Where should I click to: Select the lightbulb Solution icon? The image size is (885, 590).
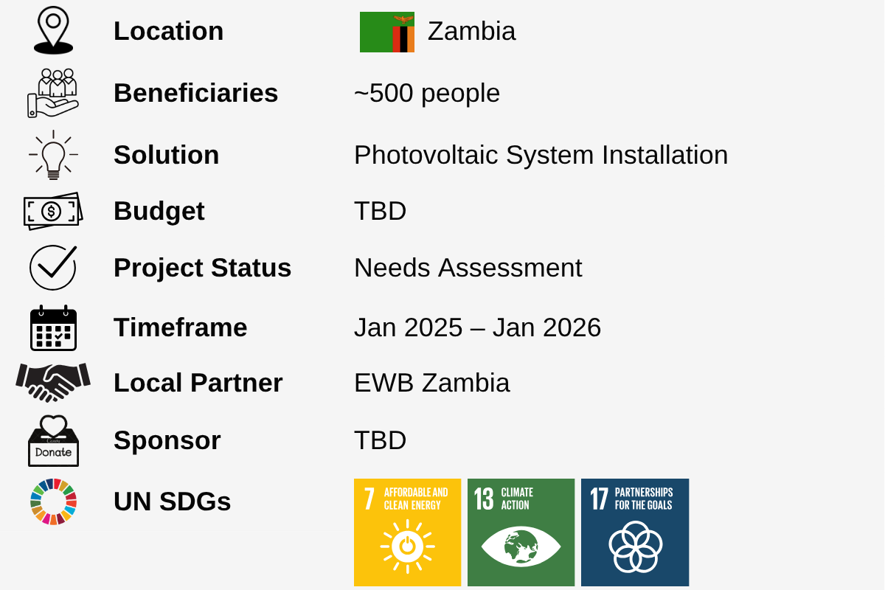(53, 155)
